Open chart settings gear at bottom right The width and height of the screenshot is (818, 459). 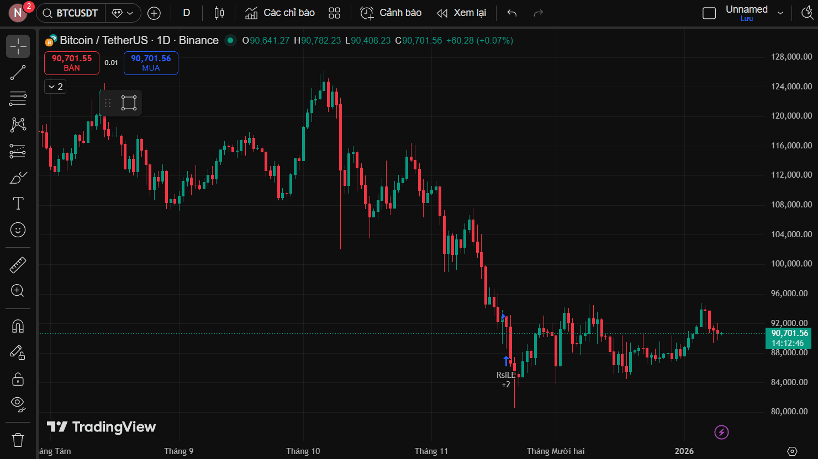pyautogui.click(x=792, y=451)
